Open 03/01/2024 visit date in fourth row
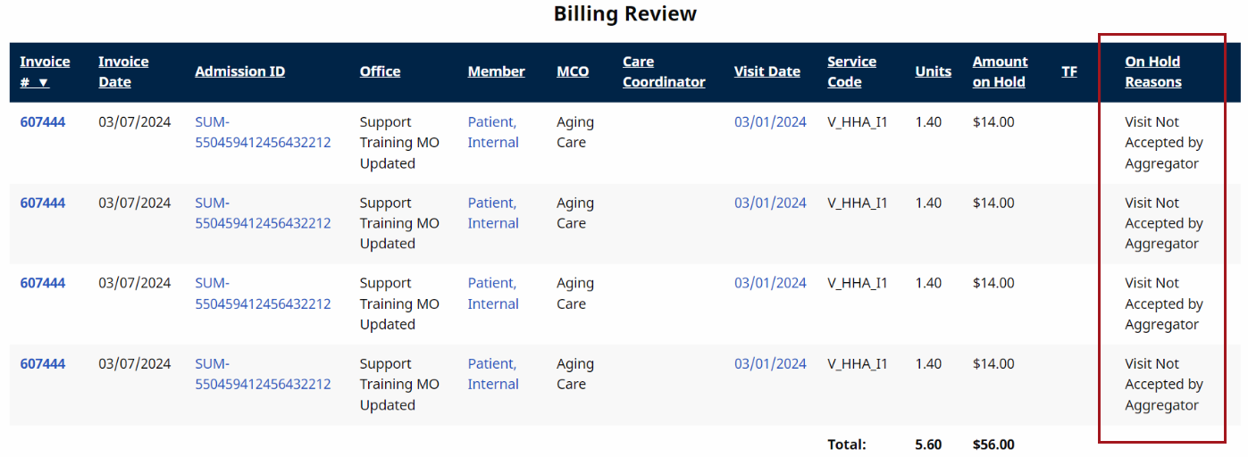The width and height of the screenshot is (1248, 457). point(770,364)
